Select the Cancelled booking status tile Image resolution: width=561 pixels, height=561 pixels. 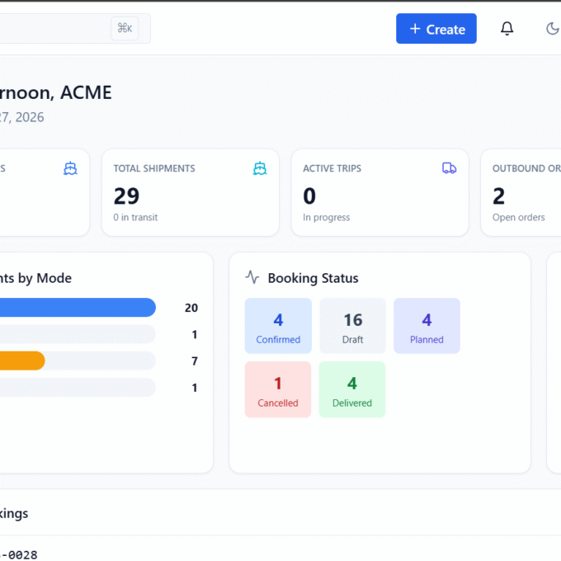click(x=278, y=389)
